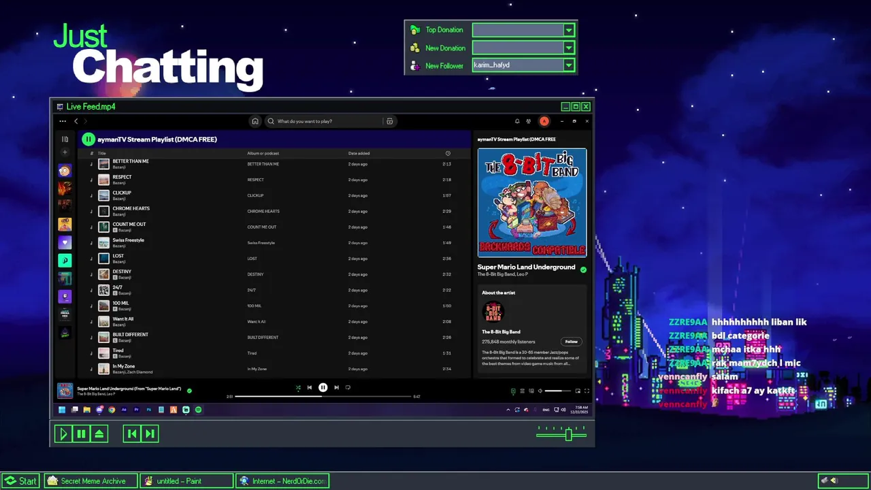Open the green P playlist tile in the sidebar

[x=65, y=260]
